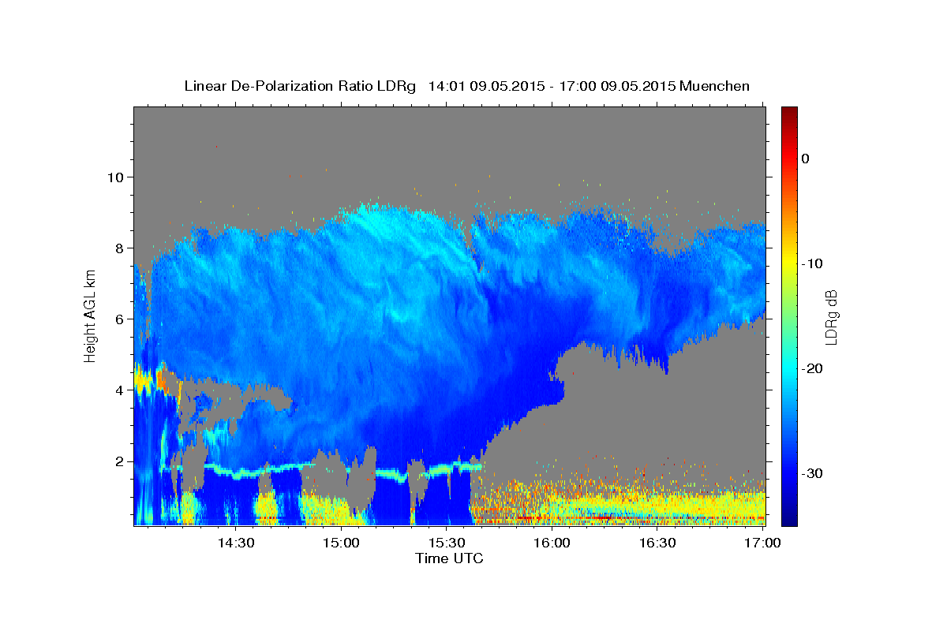Select the 16:30 time tick label
Image resolution: width=947 pixels, height=631 pixels.
pyautogui.click(x=657, y=543)
